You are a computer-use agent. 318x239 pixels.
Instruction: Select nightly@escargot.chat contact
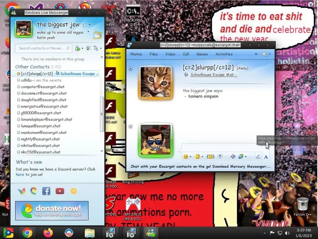click(x=55, y=139)
